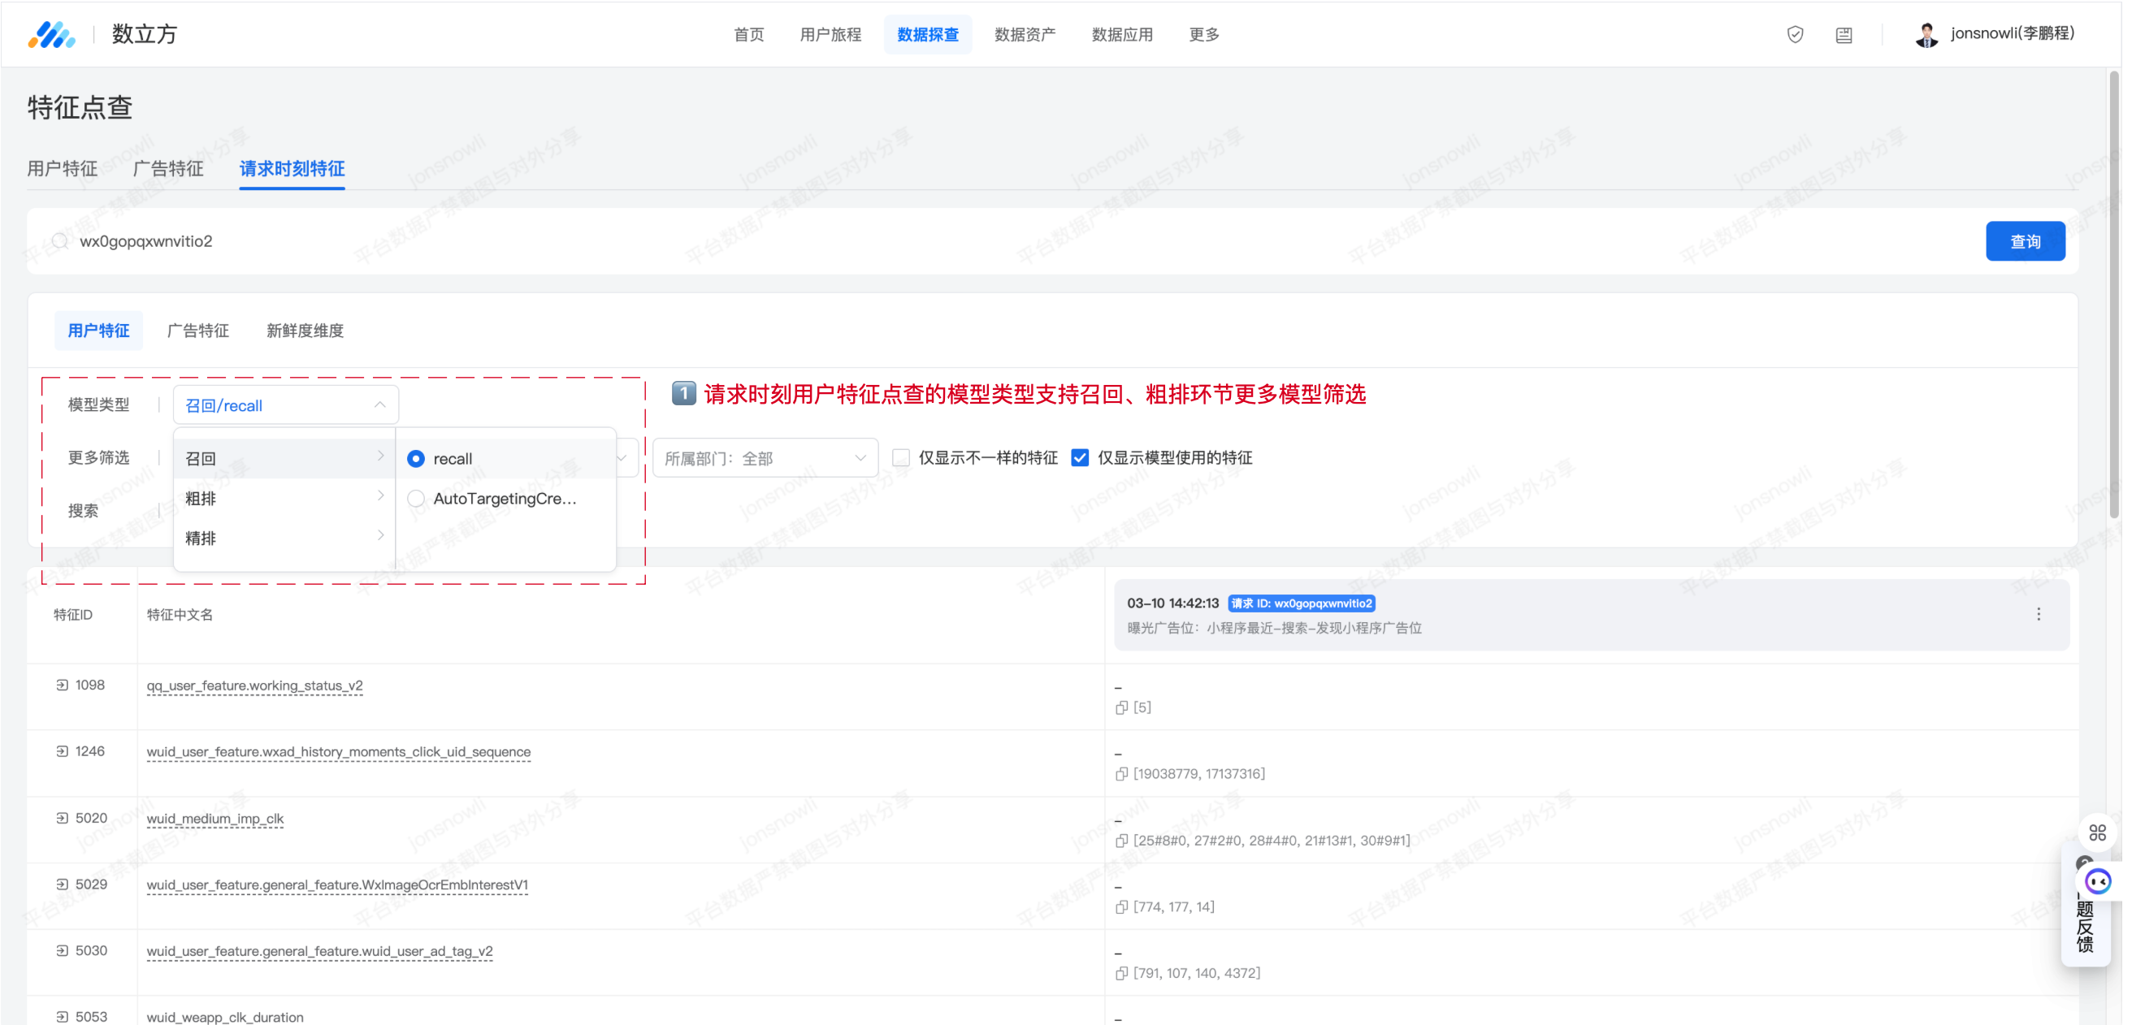Open qq_user_feature.working_status_v2 link
The height and width of the screenshot is (1025, 2132).
click(254, 685)
